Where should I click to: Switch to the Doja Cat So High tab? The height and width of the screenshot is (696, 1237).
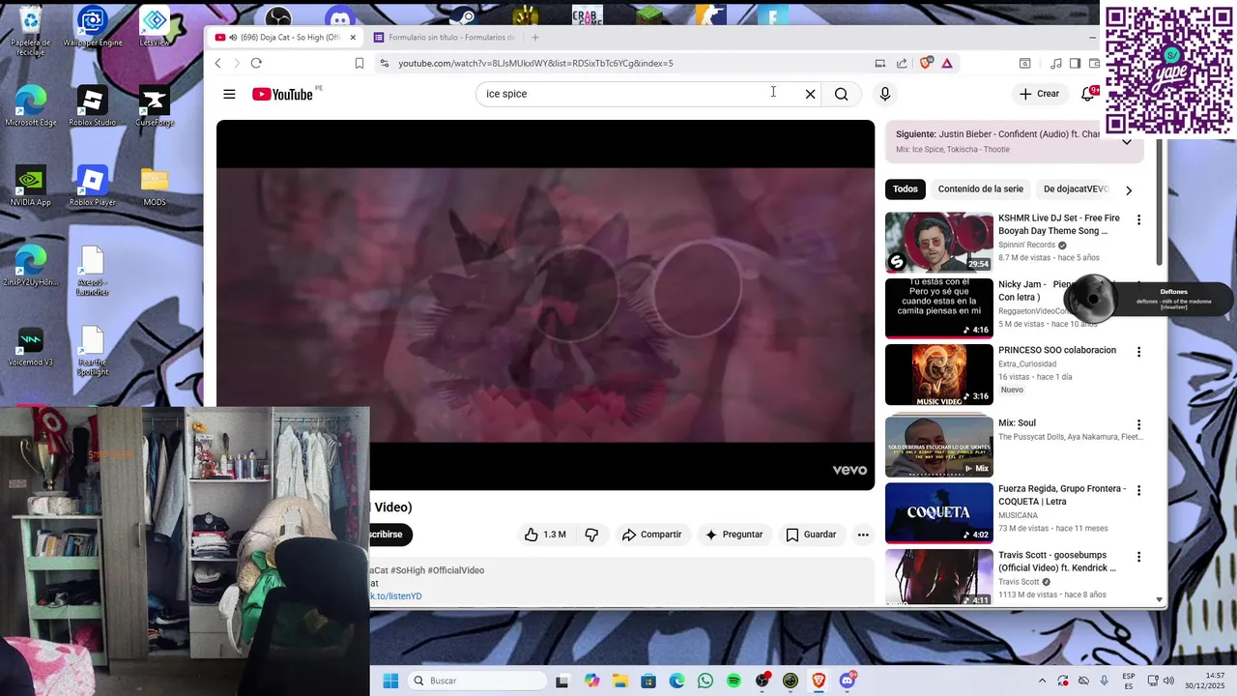pos(287,38)
